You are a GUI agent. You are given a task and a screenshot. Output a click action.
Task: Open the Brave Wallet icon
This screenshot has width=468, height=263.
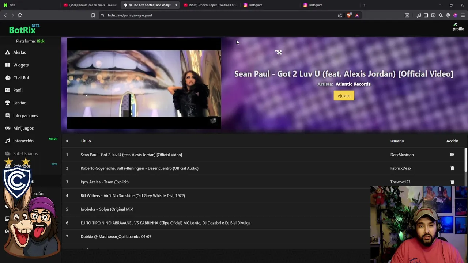point(433,15)
